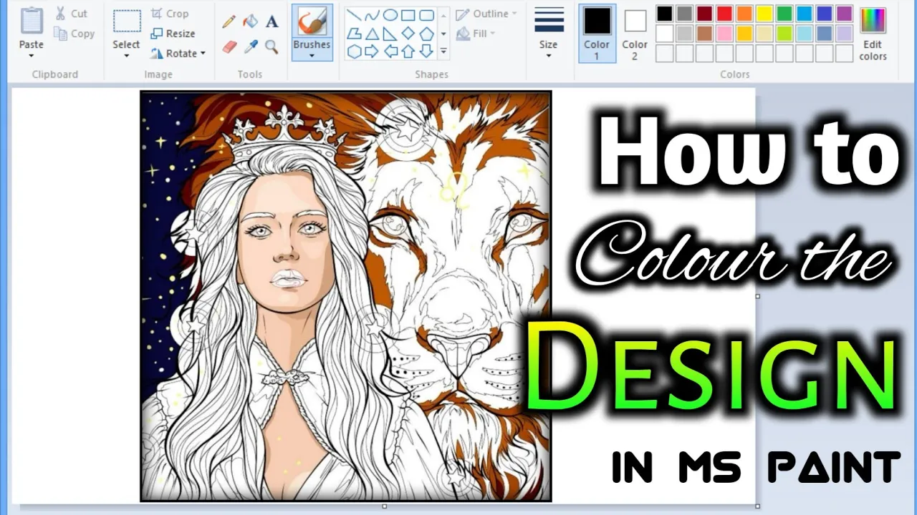
Task: Click the Cut button
Action: point(71,14)
